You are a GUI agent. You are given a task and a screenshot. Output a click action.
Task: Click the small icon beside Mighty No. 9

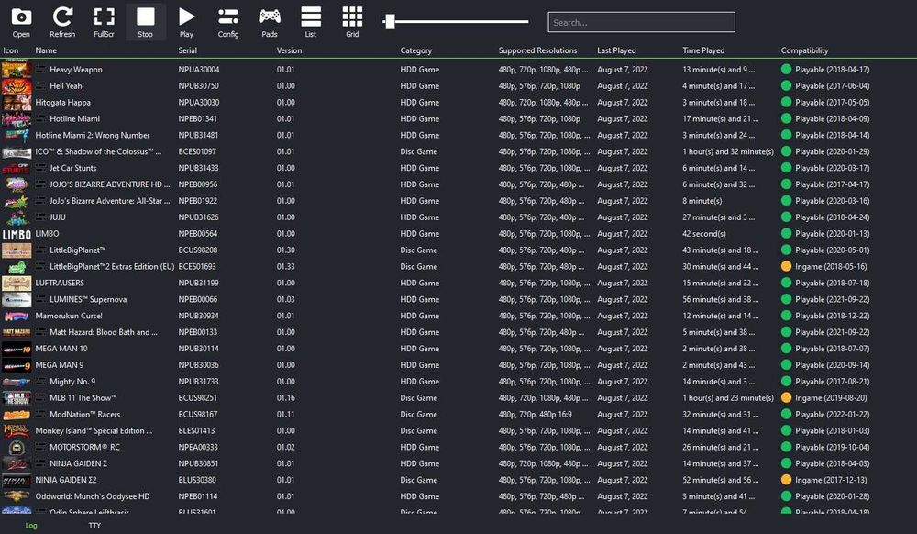coord(40,381)
